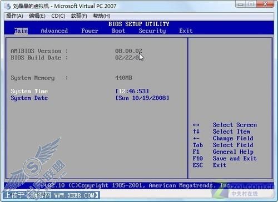Click the 440MB memory value
Image resolution: width=278 pixels, height=202 pixels.
123,78
